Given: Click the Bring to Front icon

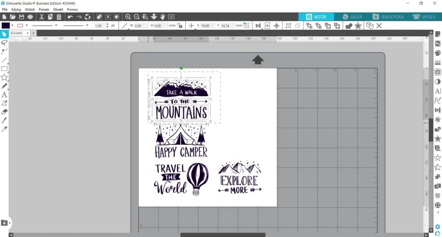Looking at the screenshot, I should 309,25.
